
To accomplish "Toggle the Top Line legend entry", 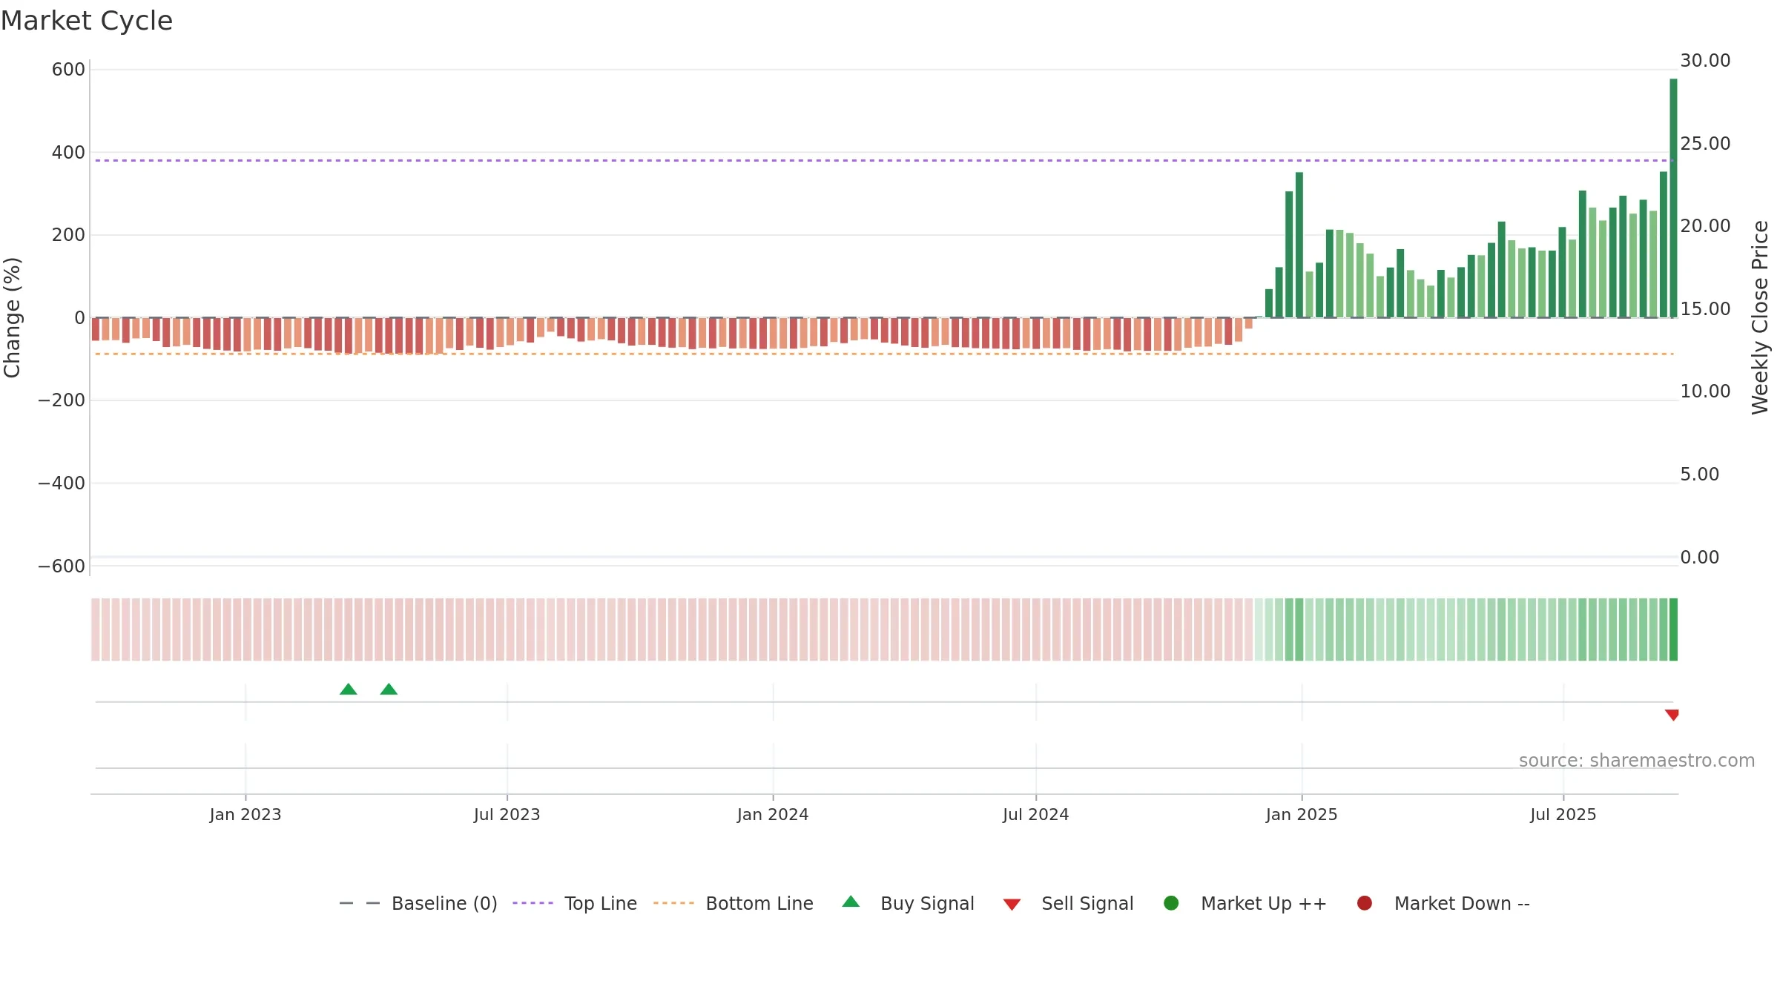I will (x=575, y=903).
